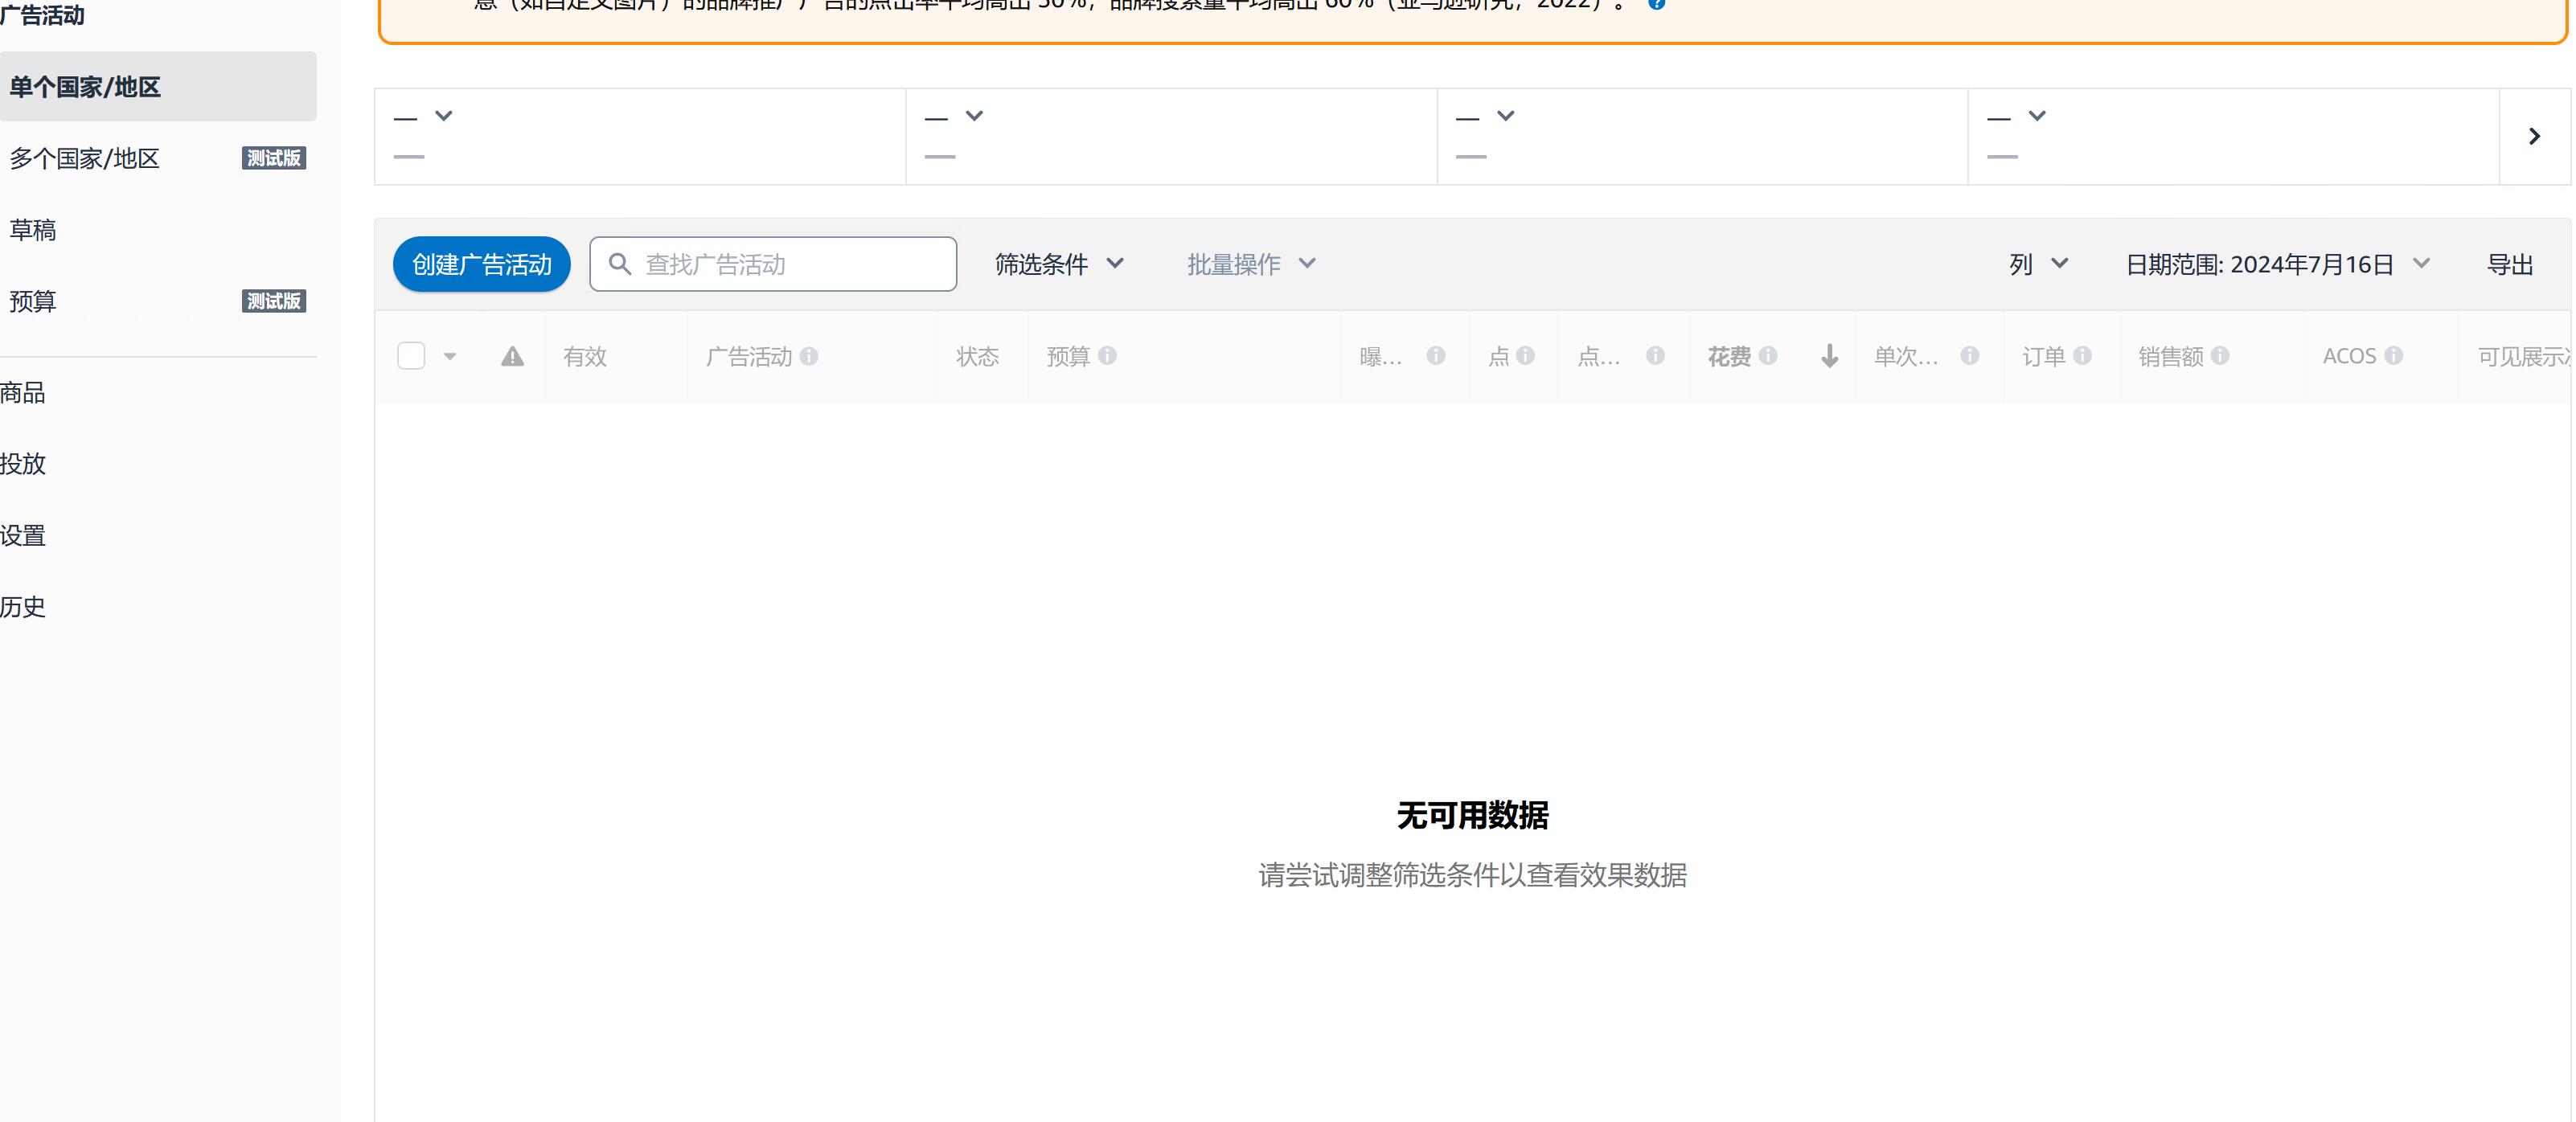
Task: Open info icon next to 单次… column
Action: coord(1969,356)
